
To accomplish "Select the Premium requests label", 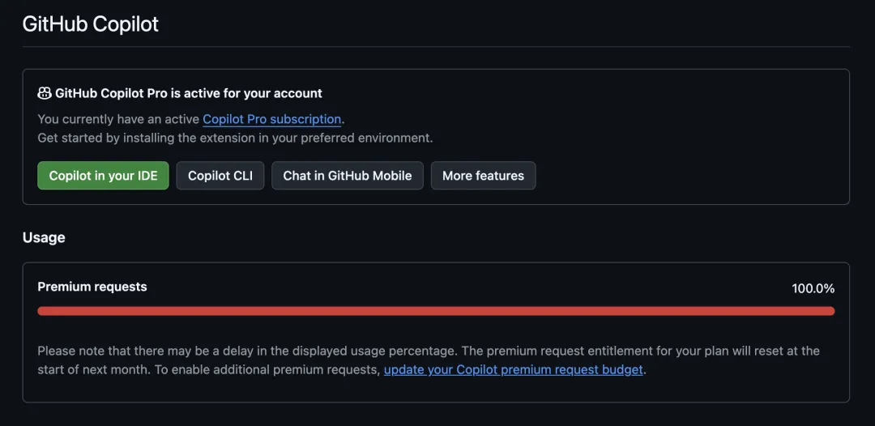I will point(92,287).
